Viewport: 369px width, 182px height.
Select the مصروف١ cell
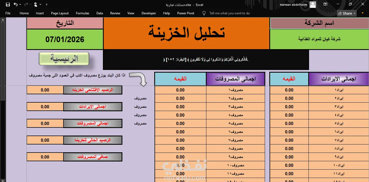236,90
